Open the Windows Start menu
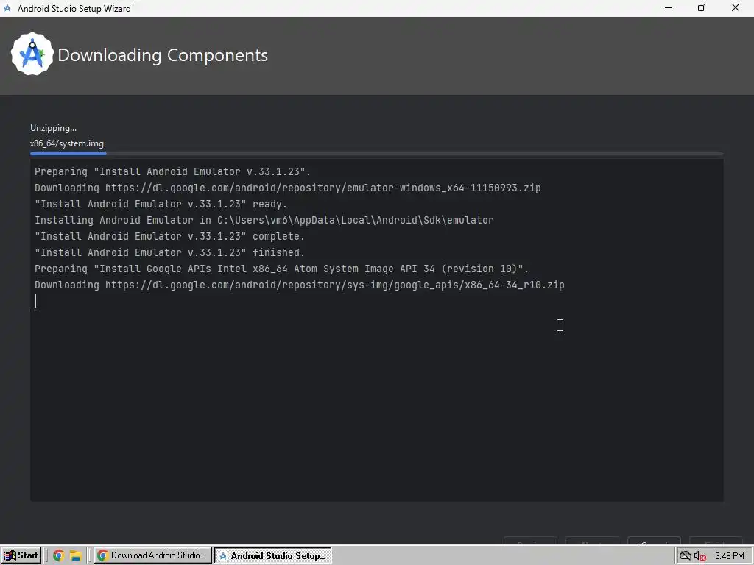 coord(21,555)
